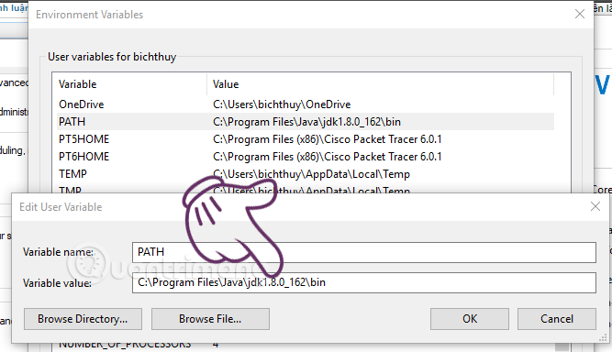The width and height of the screenshot is (612, 352).
Task: Click the system variables list scrollbar thumb
Action: (x=562, y=346)
